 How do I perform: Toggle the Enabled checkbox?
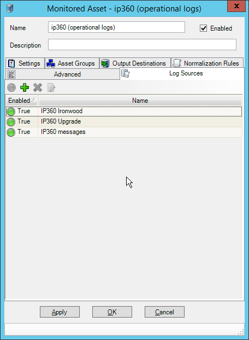click(203, 28)
